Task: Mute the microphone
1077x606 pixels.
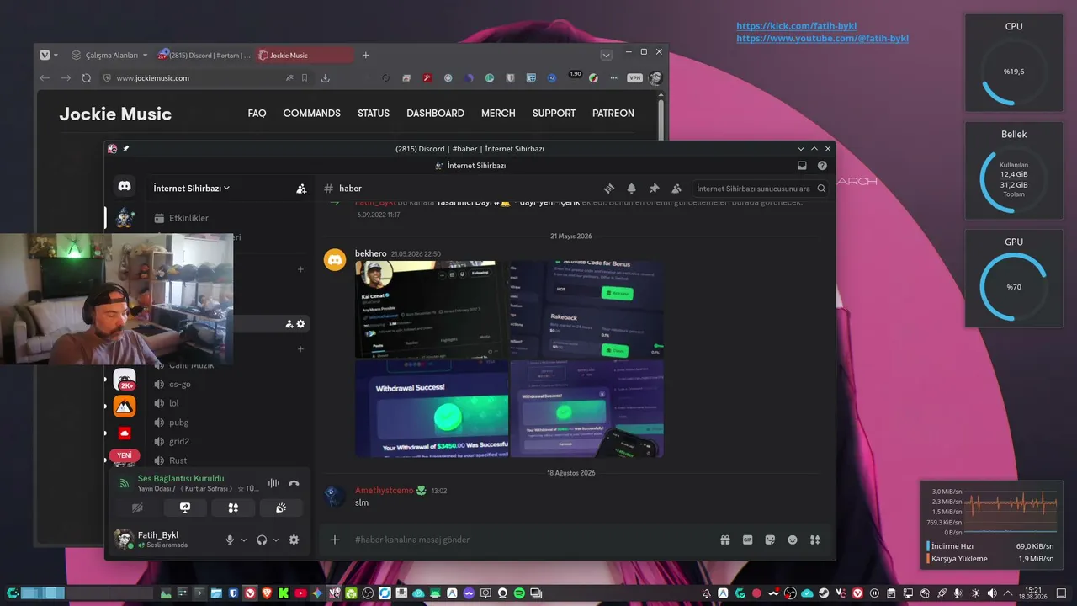Action: pyautogui.click(x=230, y=540)
